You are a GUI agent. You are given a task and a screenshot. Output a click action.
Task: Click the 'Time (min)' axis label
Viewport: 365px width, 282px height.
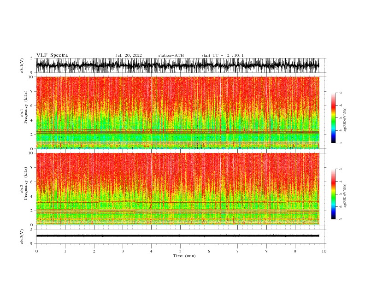pyautogui.click(x=184, y=256)
